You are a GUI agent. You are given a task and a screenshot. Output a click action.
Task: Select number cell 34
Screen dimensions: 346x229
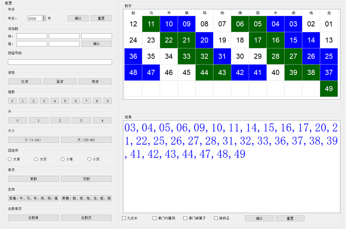(x=169, y=56)
